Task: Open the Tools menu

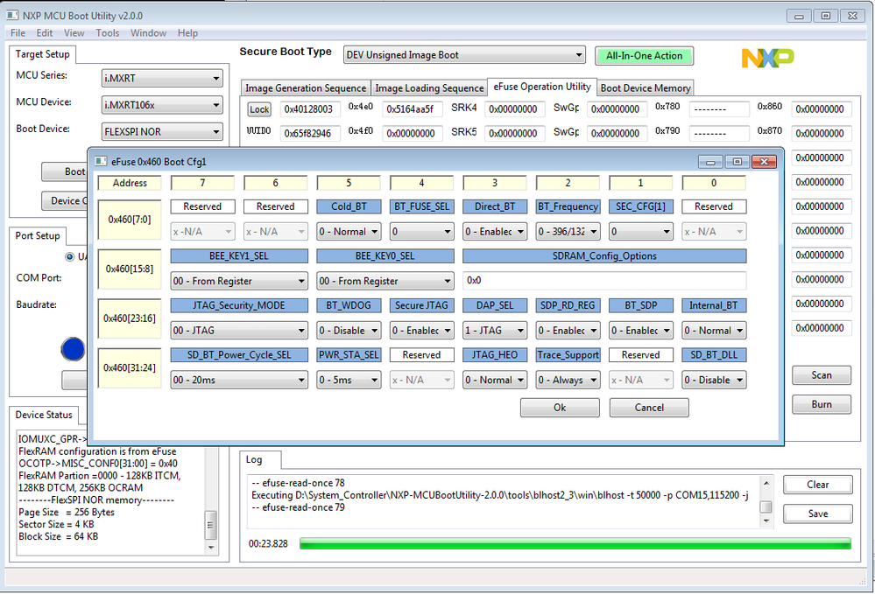Action: click(107, 33)
